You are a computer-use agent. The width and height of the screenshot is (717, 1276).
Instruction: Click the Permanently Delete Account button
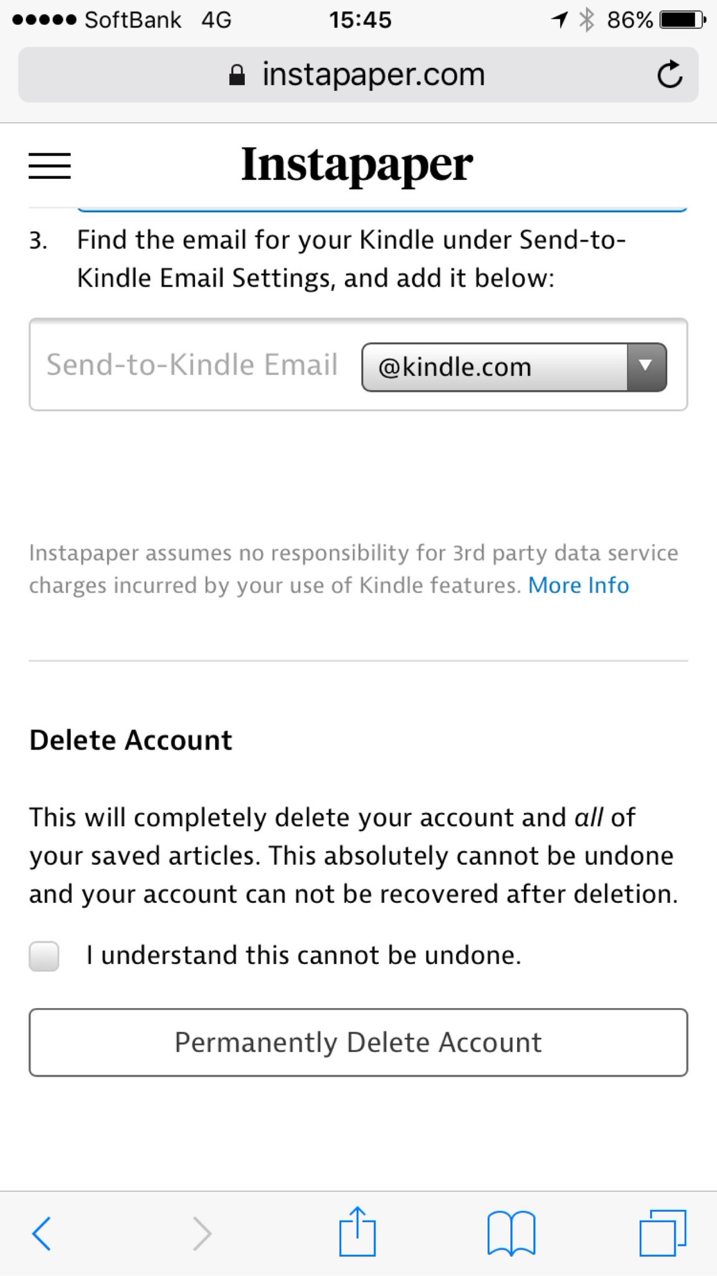tap(358, 1042)
